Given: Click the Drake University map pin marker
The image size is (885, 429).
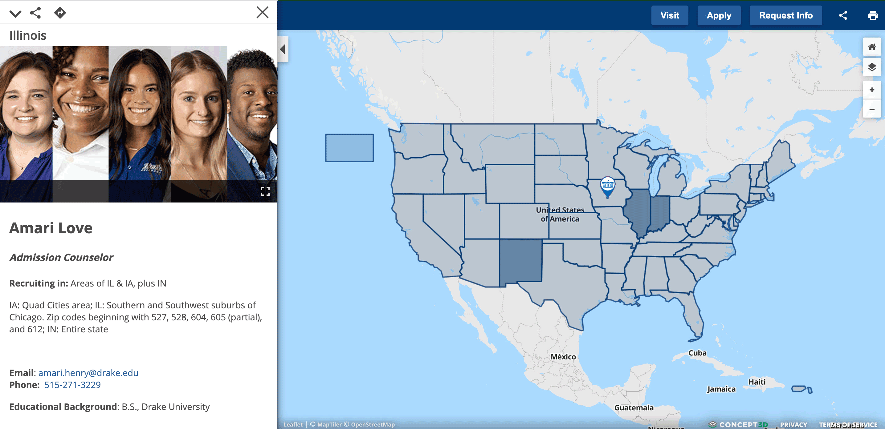Looking at the screenshot, I should (x=607, y=186).
